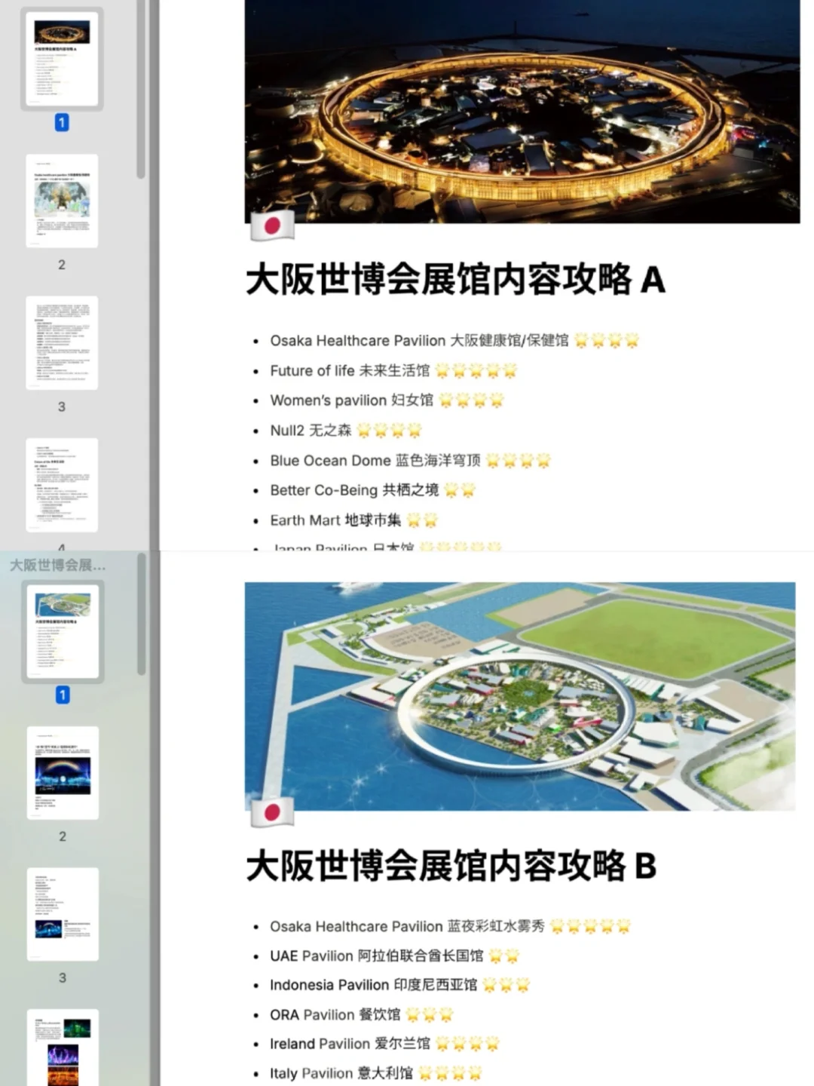Click star rating next to 蓝夜彩虹水雾秀

pyautogui.click(x=590, y=926)
